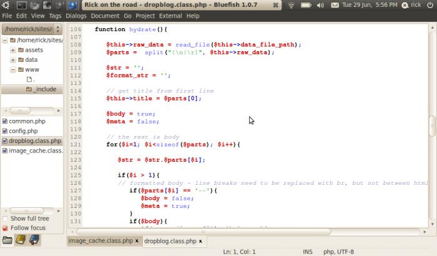Disable the Follow focus checkbox

[x=5, y=228]
